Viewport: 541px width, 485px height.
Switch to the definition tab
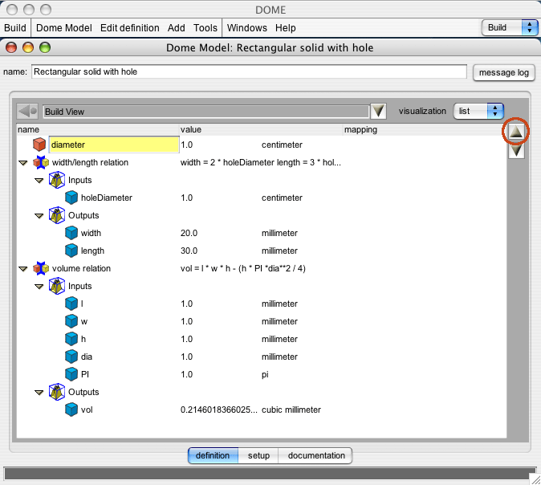(213, 455)
